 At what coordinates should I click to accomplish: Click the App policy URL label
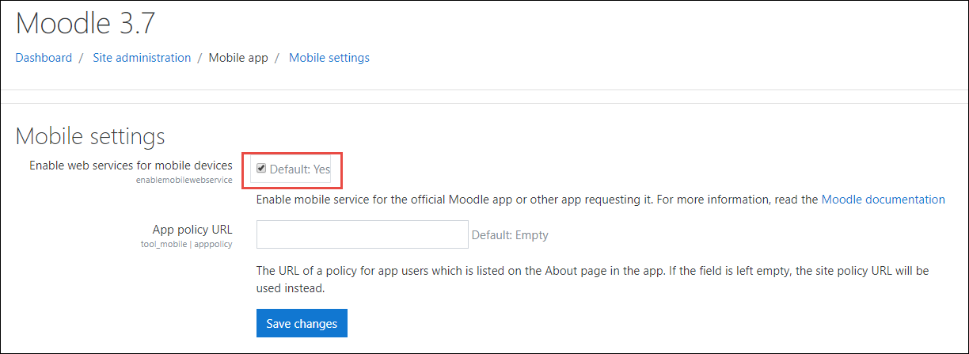192,230
